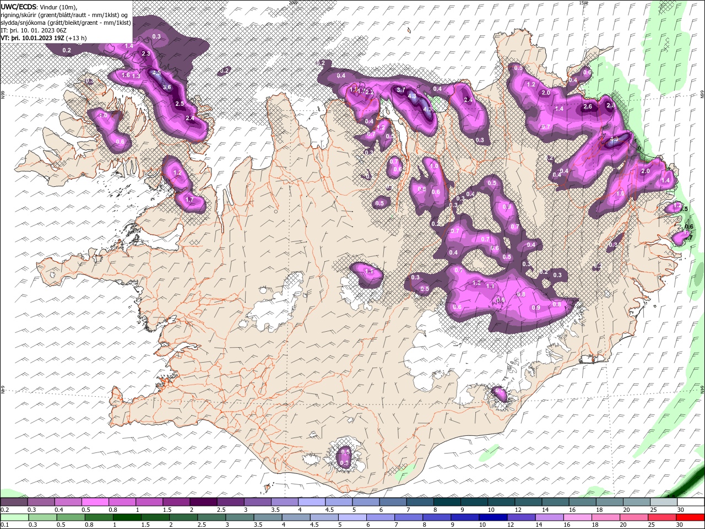
Task: Pick the top legend swatch between 12 and 14
Action: (528, 502)
